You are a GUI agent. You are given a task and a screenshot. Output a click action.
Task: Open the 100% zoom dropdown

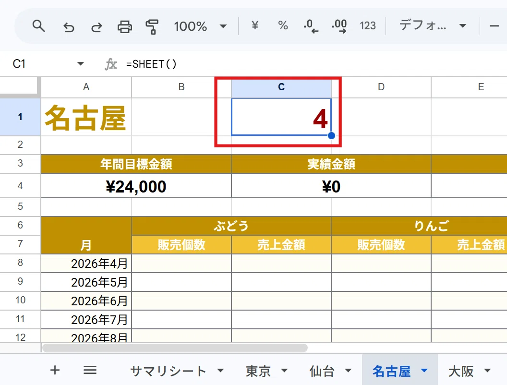pyautogui.click(x=200, y=26)
